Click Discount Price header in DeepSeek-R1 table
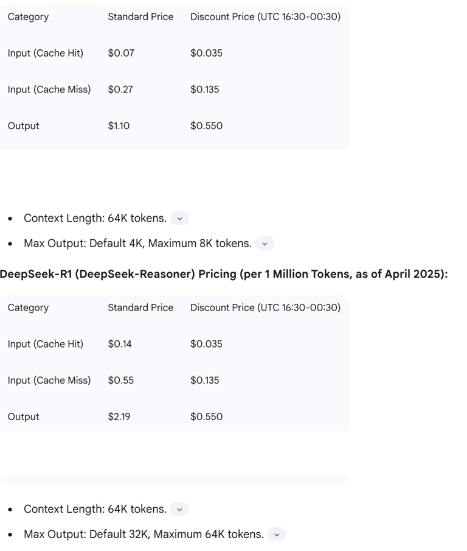This screenshot has height=551, width=467. tap(265, 307)
